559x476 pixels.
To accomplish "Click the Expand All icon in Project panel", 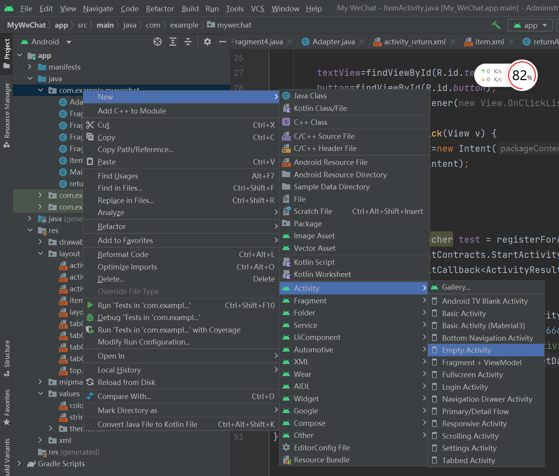I will 173,42.
